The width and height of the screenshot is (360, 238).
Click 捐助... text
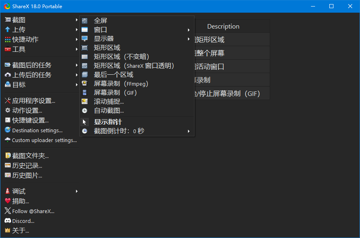click(x=20, y=201)
